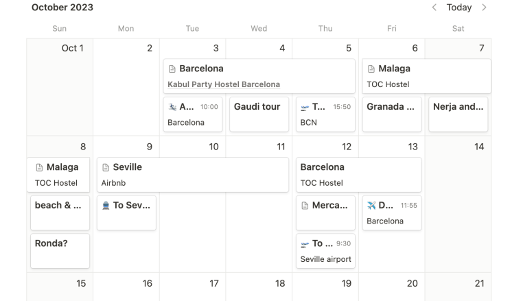Click the departing plane icon on 15:50 BCN event
This screenshot has height=301, width=510.
(305, 107)
